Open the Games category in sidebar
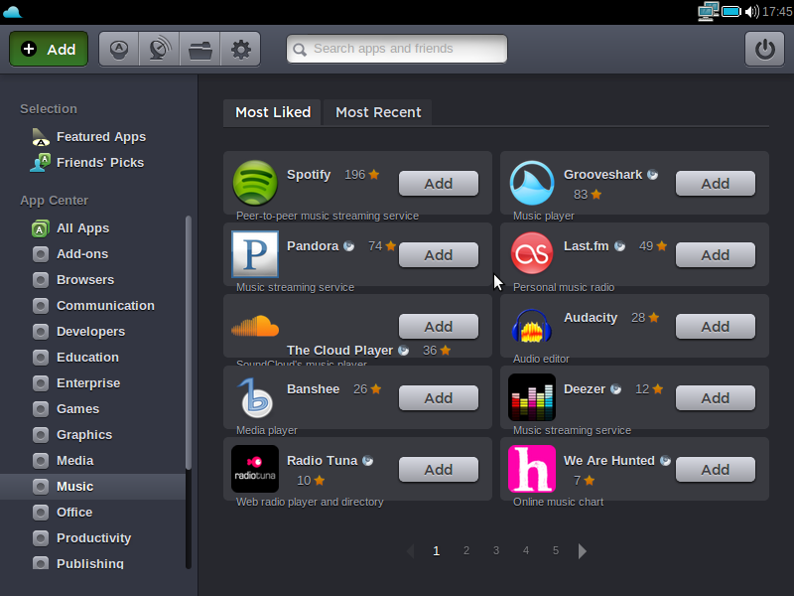This screenshot has width=794, height=596. click(x=77, y=408)
